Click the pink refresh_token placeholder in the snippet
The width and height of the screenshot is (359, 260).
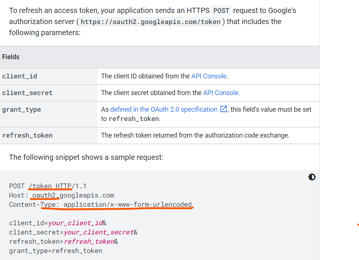pos(89,242)
